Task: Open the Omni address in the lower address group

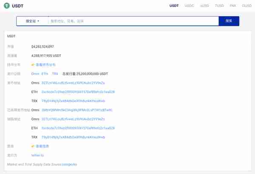Action: [73, 119]
